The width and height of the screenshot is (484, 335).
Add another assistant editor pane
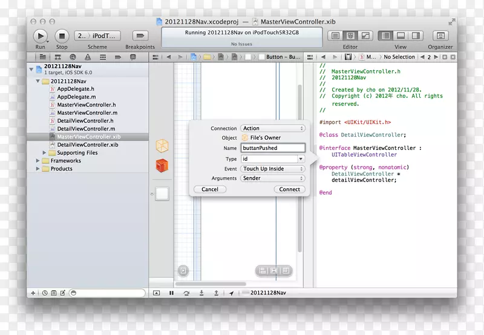445,57
